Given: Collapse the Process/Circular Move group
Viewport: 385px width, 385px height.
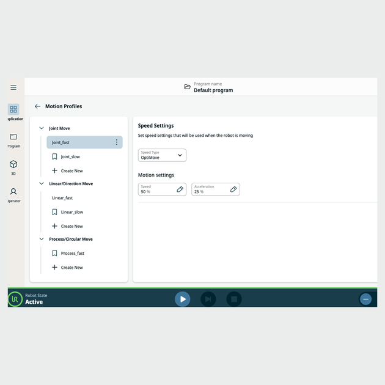Looking at the screenshot, I should coord(42,239).
